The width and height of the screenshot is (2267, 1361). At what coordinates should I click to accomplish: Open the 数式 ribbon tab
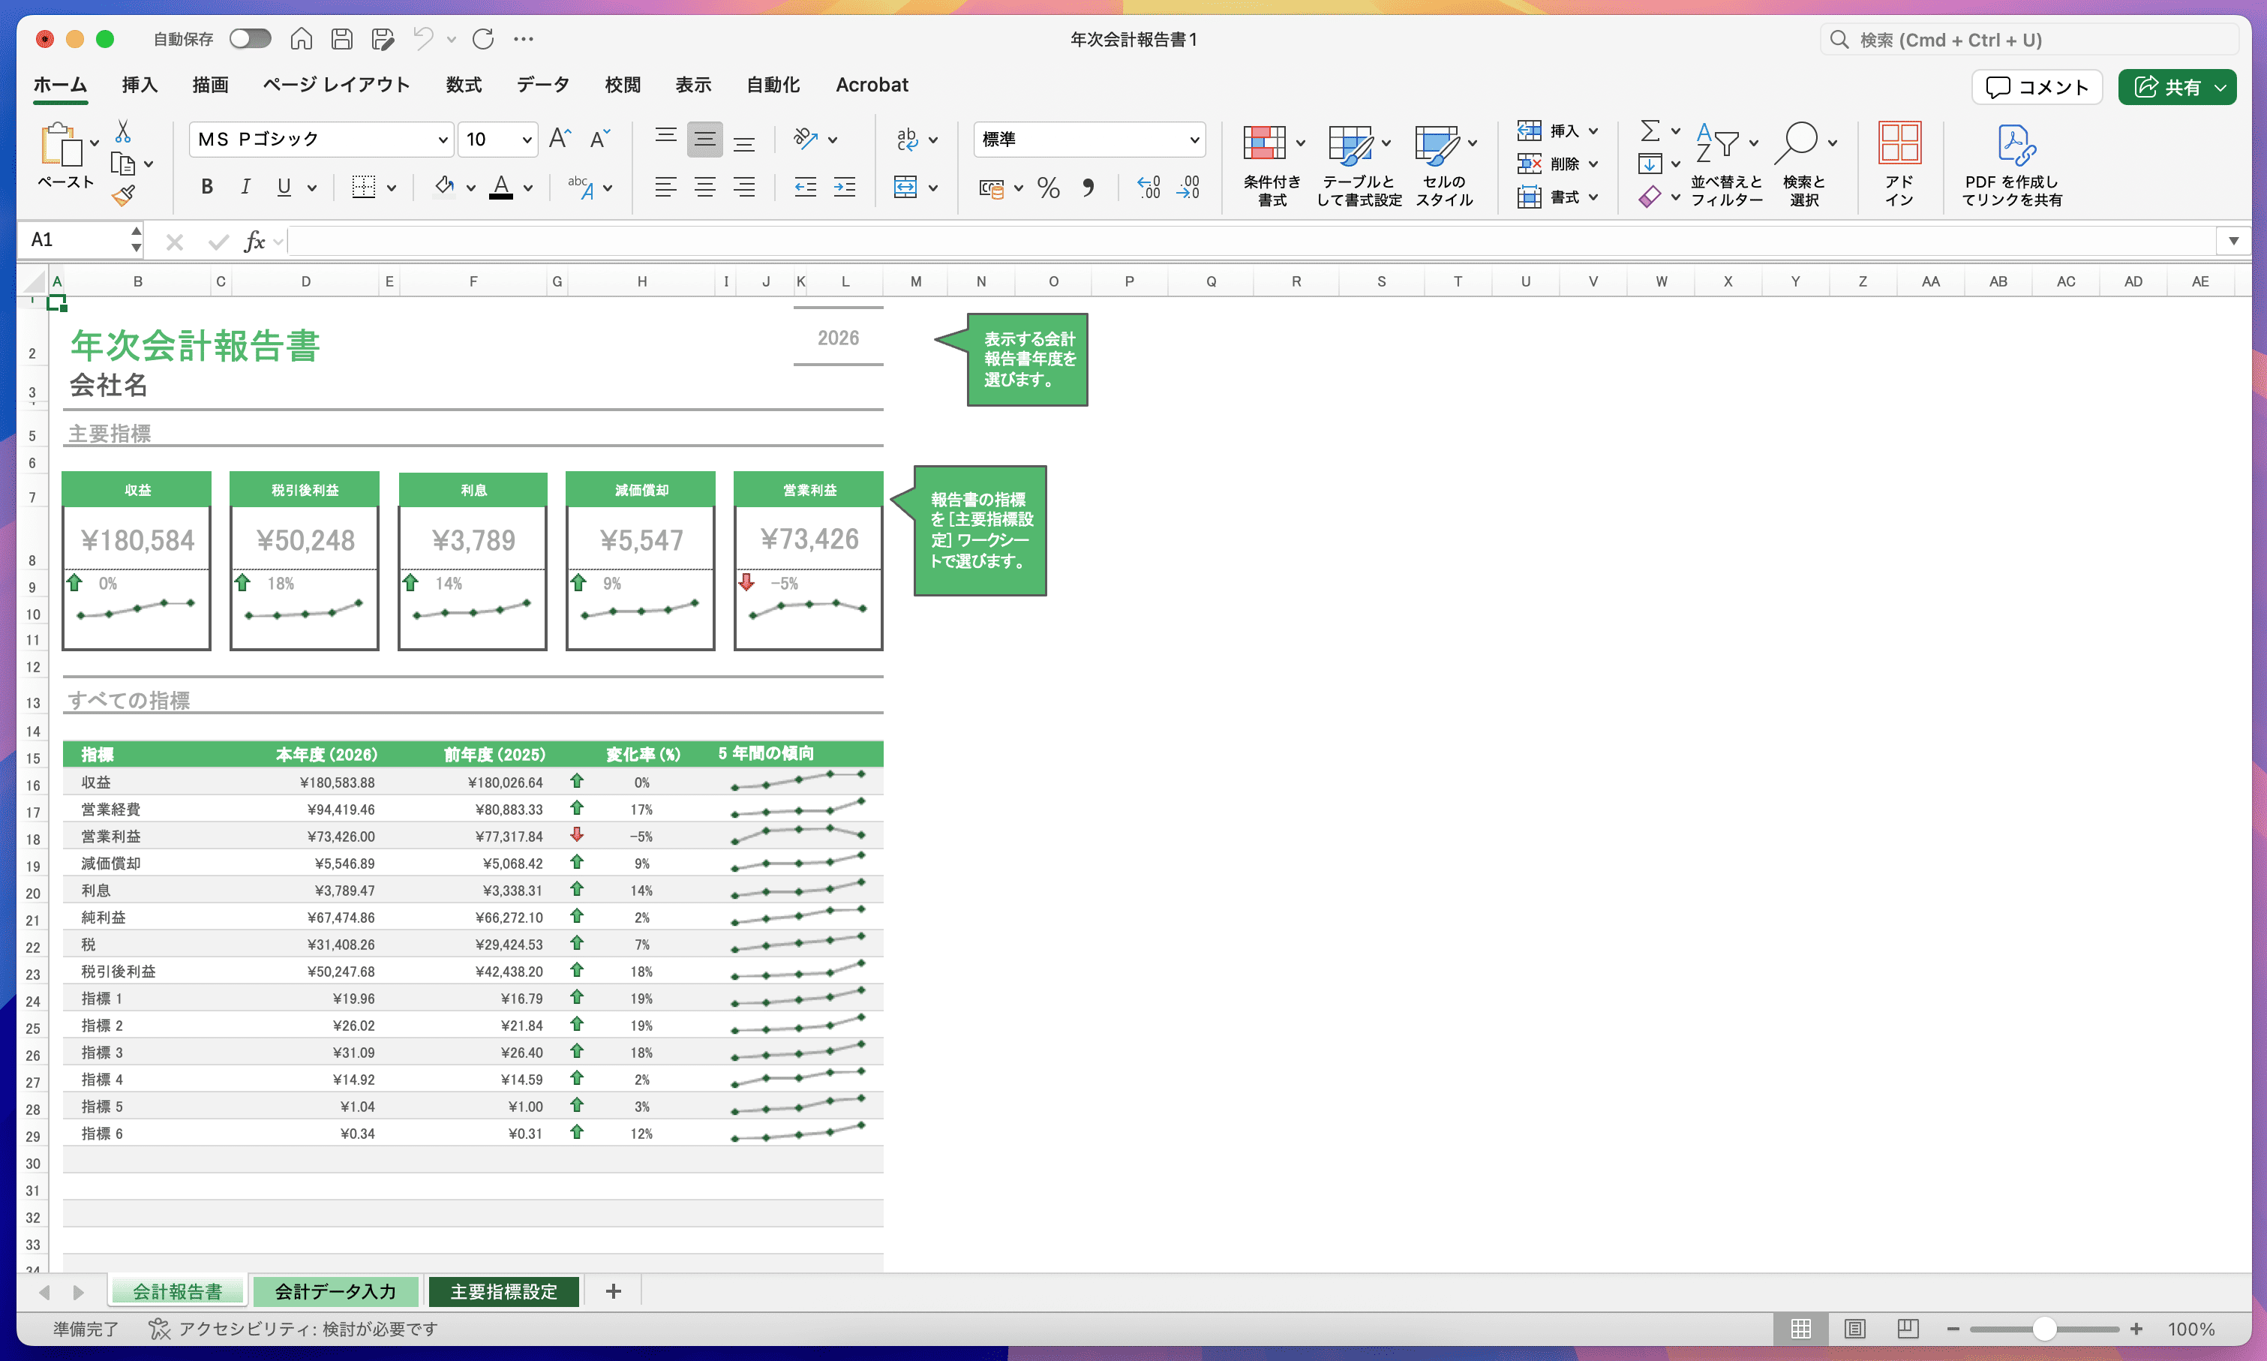coord(464,84)
